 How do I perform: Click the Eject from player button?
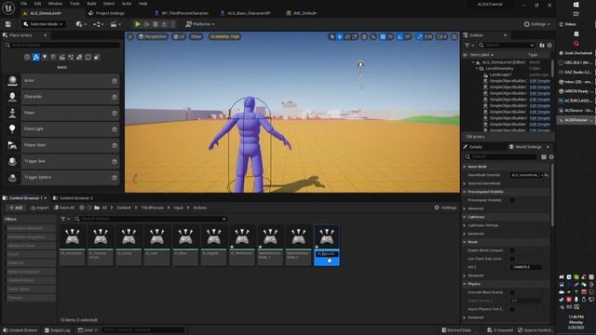point(164,24)
